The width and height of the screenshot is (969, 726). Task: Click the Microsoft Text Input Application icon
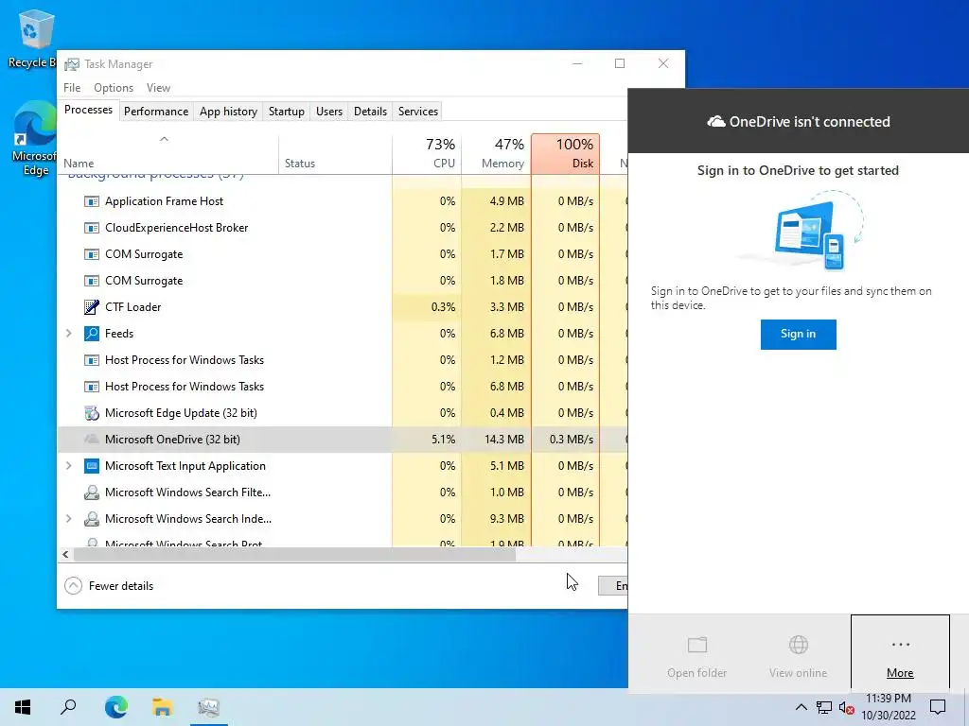(x=92, y=466)
